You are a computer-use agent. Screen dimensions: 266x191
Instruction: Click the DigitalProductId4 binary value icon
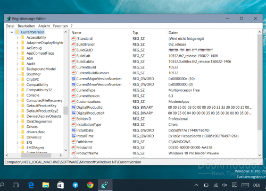point(73,113)
